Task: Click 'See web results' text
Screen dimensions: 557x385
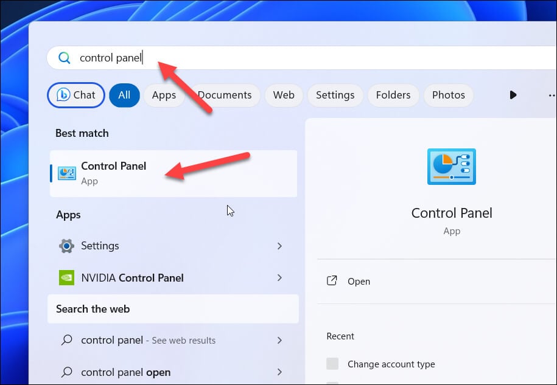Action: (184, 341)
